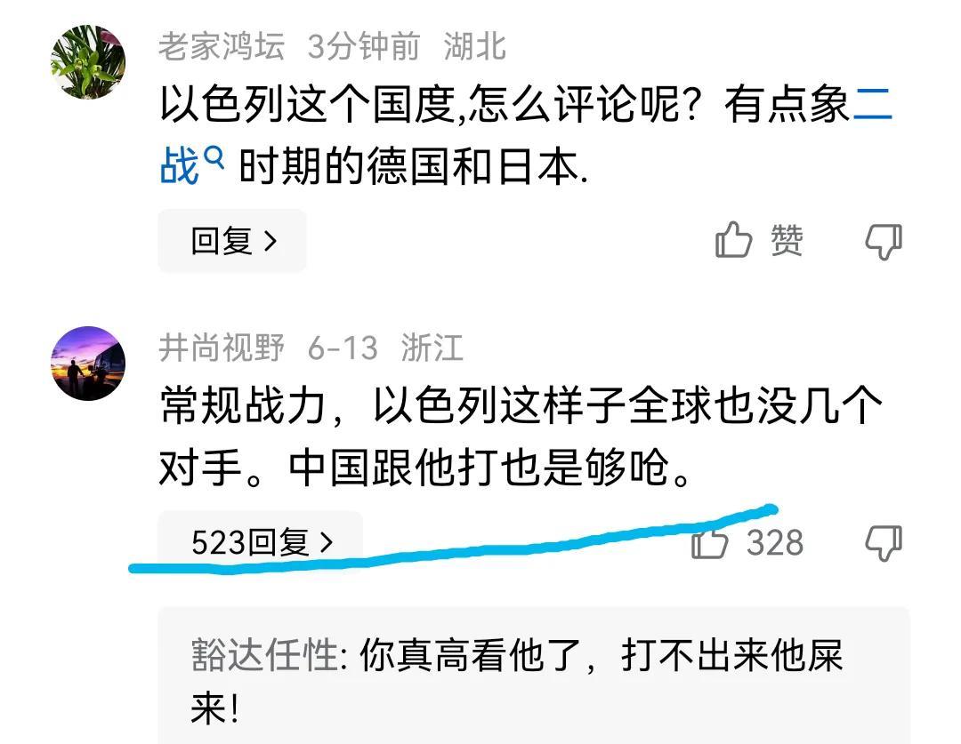Like 井尚视野's comment with 328 likes
The height and width of the screenshot is (744, 961).
(x=710, y=542)
